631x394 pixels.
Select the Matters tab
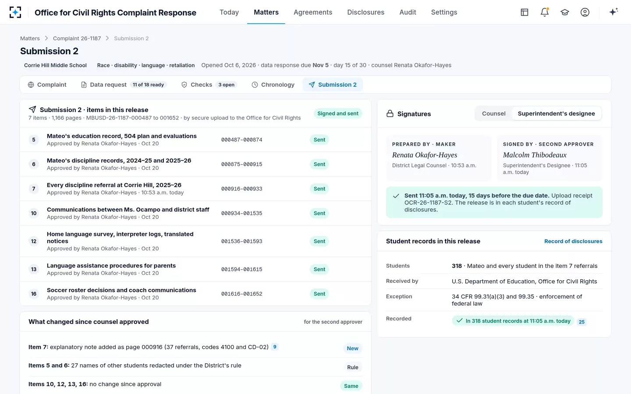266,12
